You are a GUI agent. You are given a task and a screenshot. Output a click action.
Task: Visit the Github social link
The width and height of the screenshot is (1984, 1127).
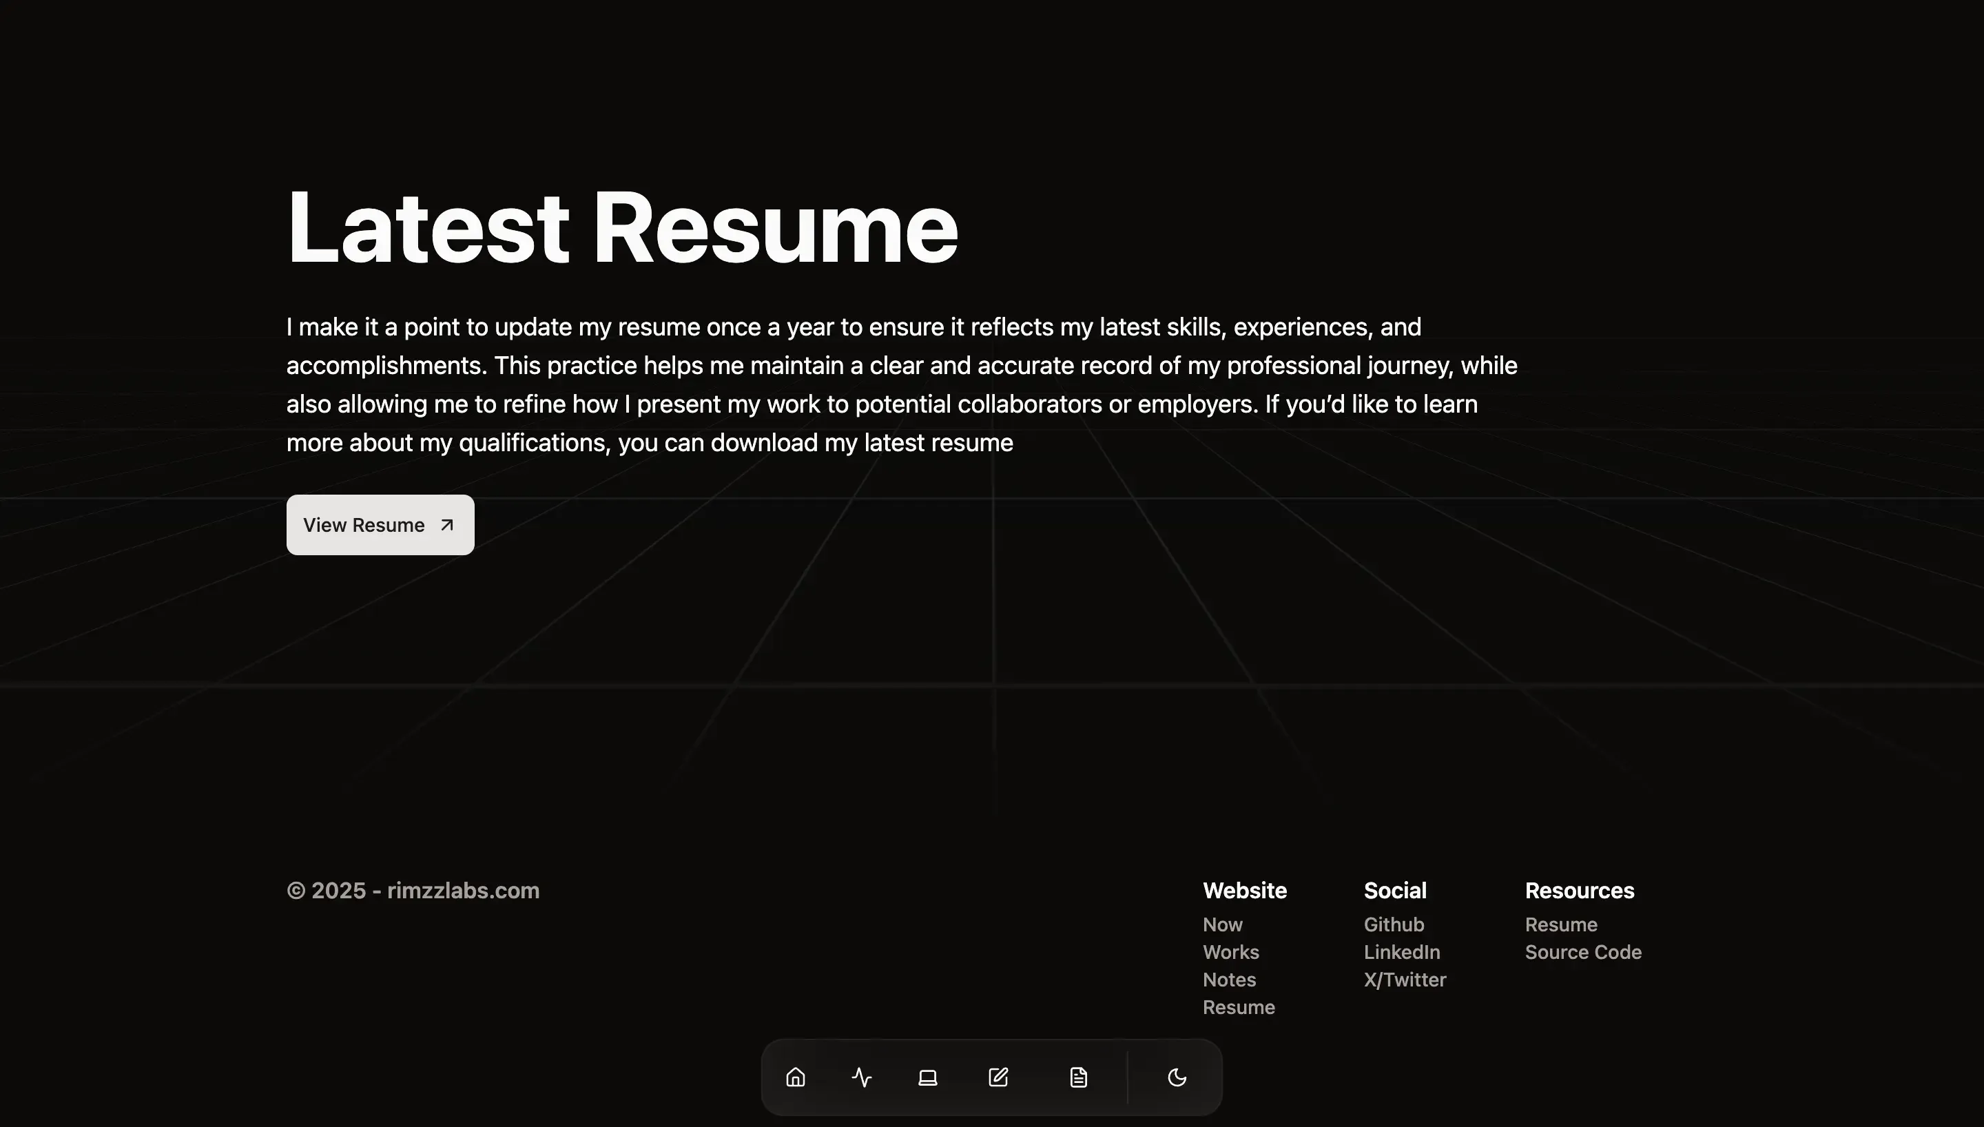pos(1393,924)
